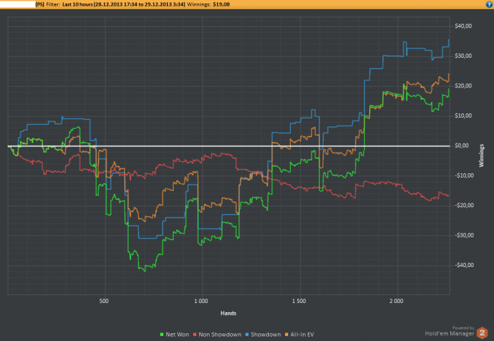
Task: Click the Hands axis title
Action: [229, 314]
